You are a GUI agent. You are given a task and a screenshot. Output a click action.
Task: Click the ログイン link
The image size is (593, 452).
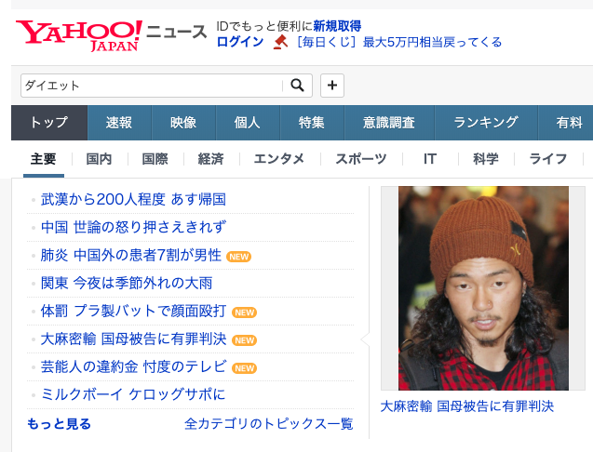click(x=240, y=42)
